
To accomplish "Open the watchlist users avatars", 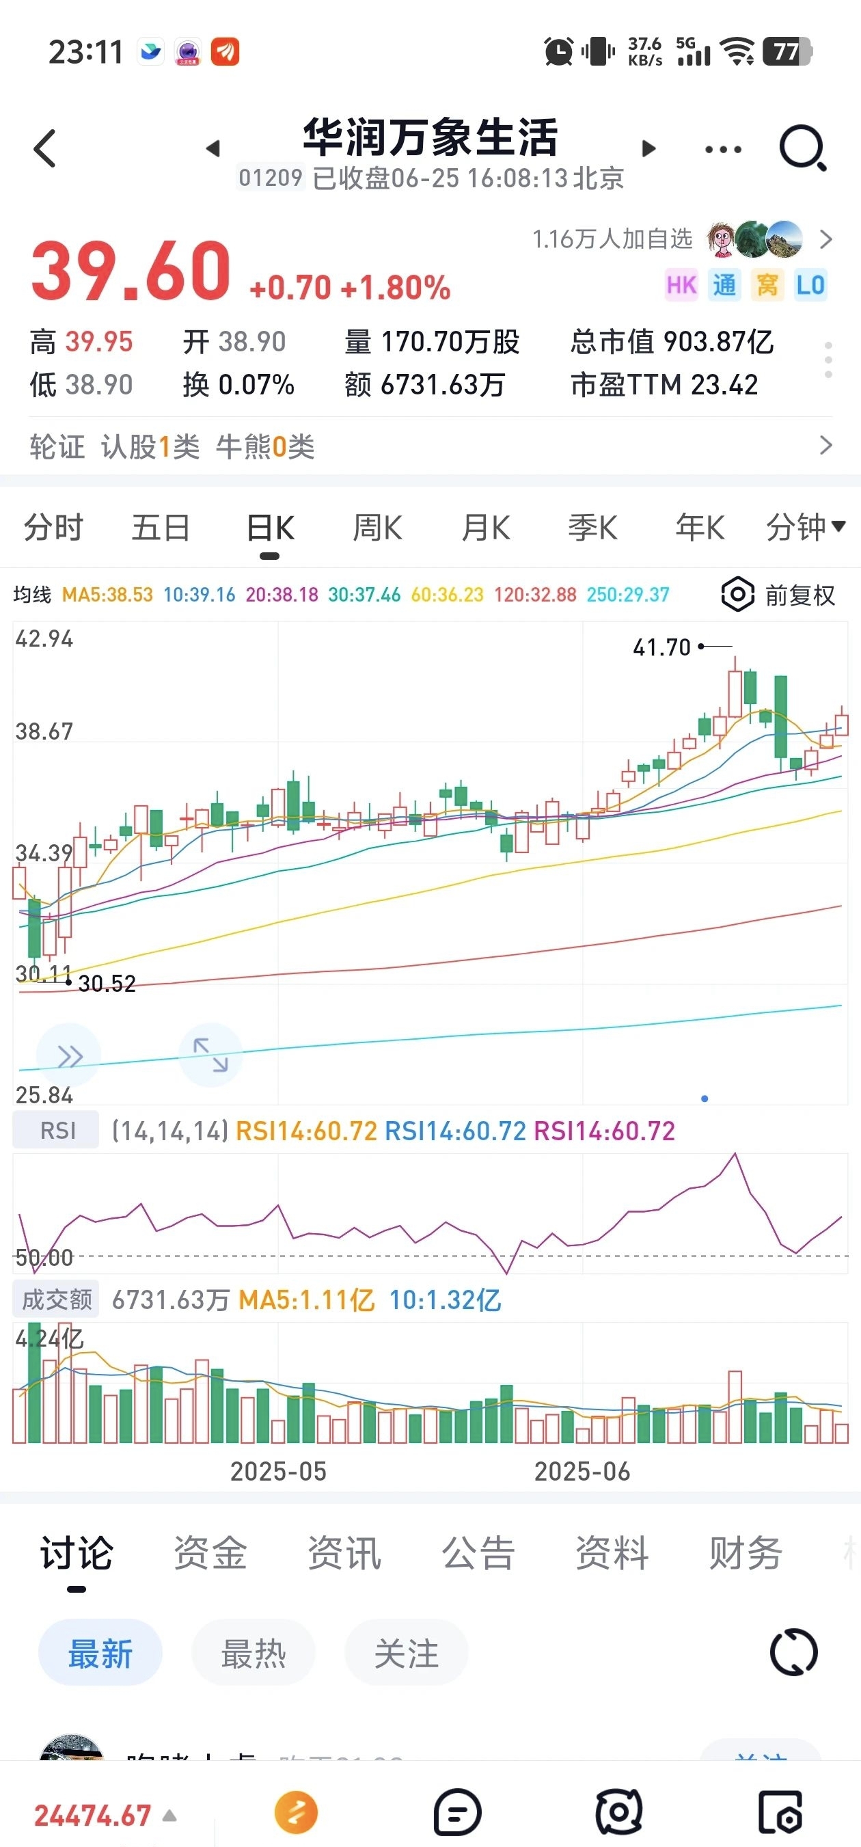I will click(x=754, y=239).
